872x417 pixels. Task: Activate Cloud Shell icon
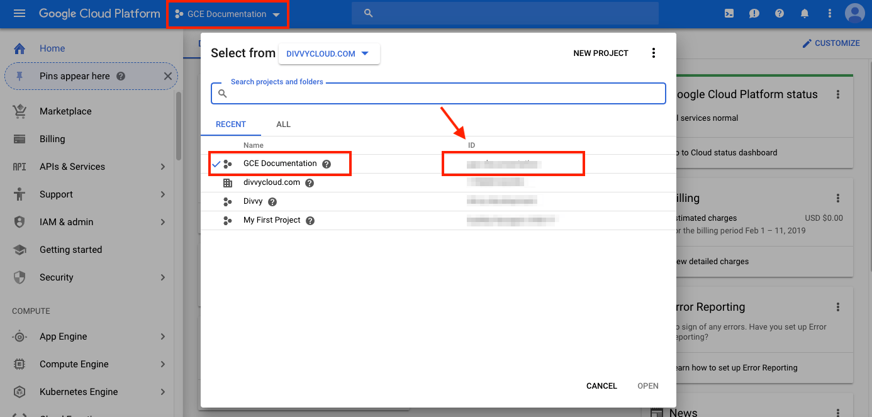pyautogui.click(x=729, y=13)
